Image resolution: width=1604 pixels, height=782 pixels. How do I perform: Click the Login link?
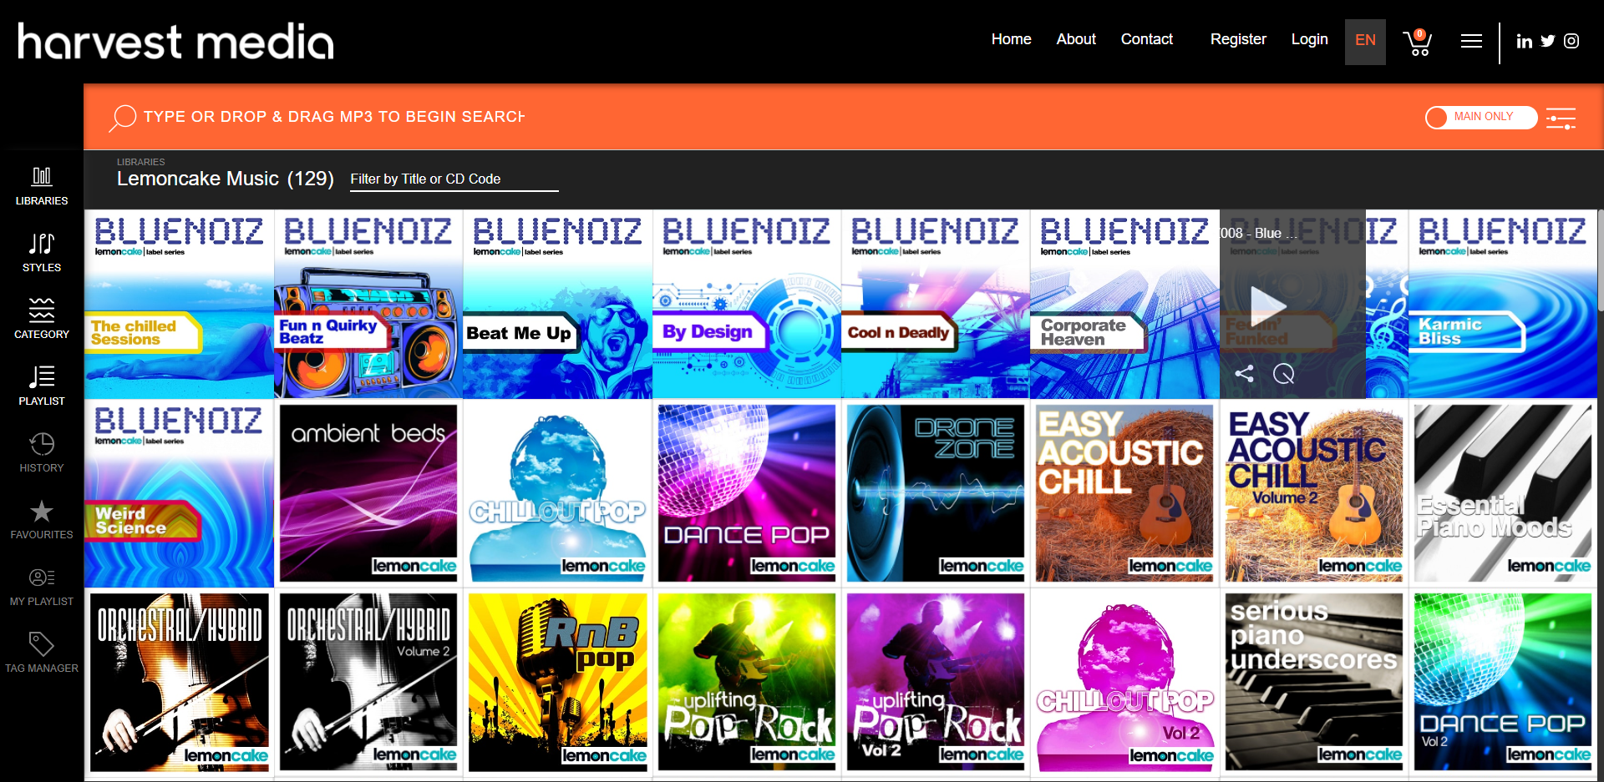click(x=1309, y=39)
